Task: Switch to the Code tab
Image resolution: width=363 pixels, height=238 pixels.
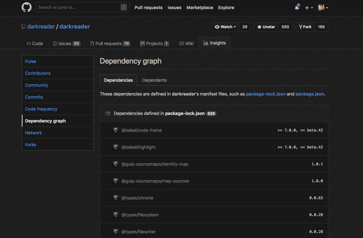Action: (x=35, y=44)
